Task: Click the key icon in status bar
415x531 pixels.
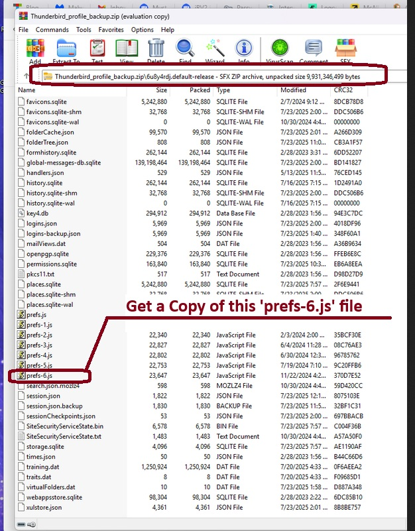Action: pos(31,524)
